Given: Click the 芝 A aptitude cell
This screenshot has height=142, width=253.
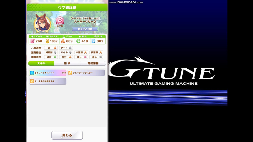Looking at the screenshot, I should [x=51, y=48].
